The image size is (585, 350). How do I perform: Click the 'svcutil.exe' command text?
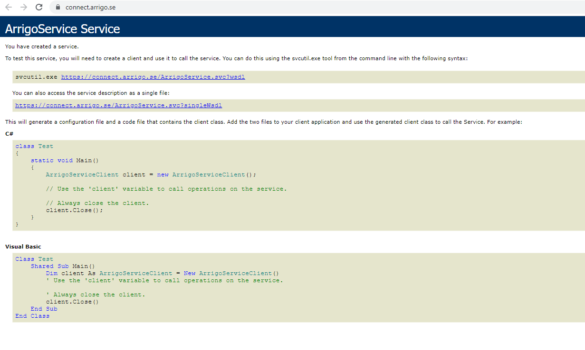click(x=36, y=77)
